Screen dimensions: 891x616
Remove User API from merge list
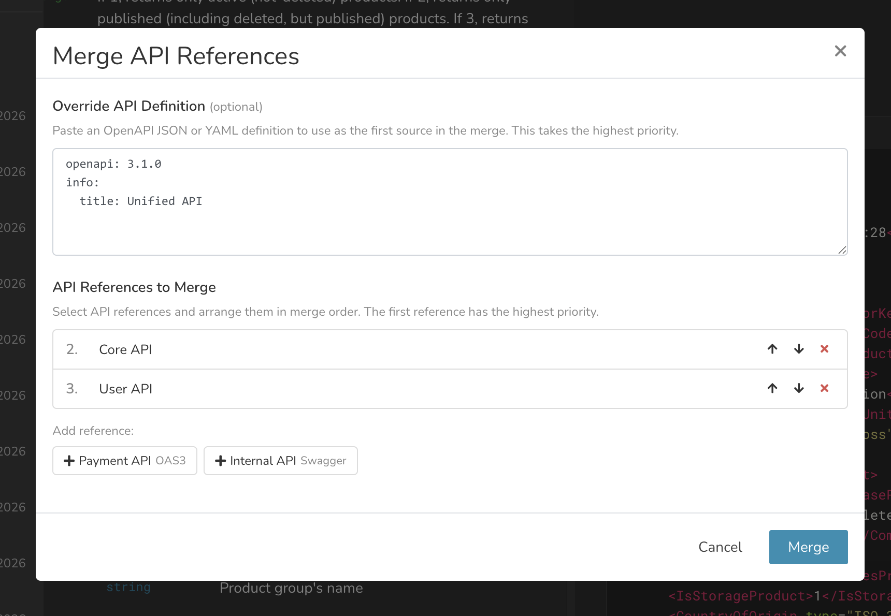825,388
